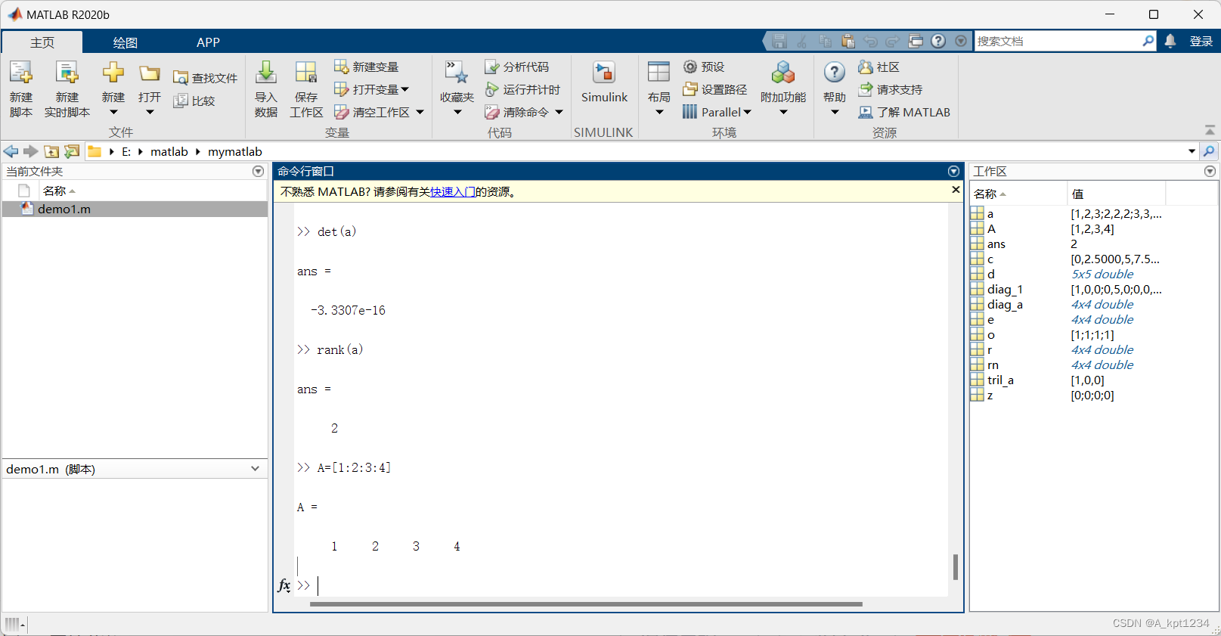This screenshot has width=1221, height=636.
Task: Open the 工作区 panel actions menu
Action: click(x=1210, y=172)
